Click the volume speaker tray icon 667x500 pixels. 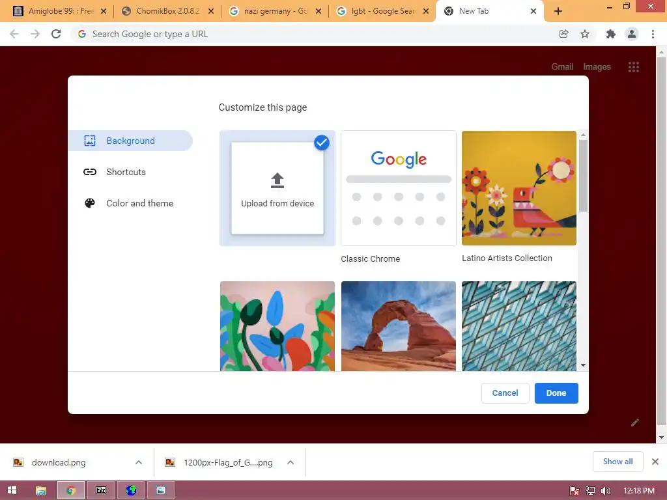pos(605,491)
